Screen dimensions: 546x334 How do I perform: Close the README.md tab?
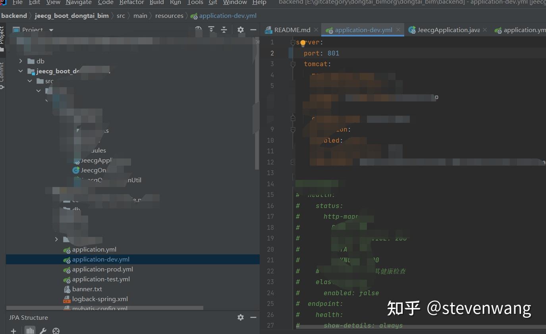click(x=316, y=30)
